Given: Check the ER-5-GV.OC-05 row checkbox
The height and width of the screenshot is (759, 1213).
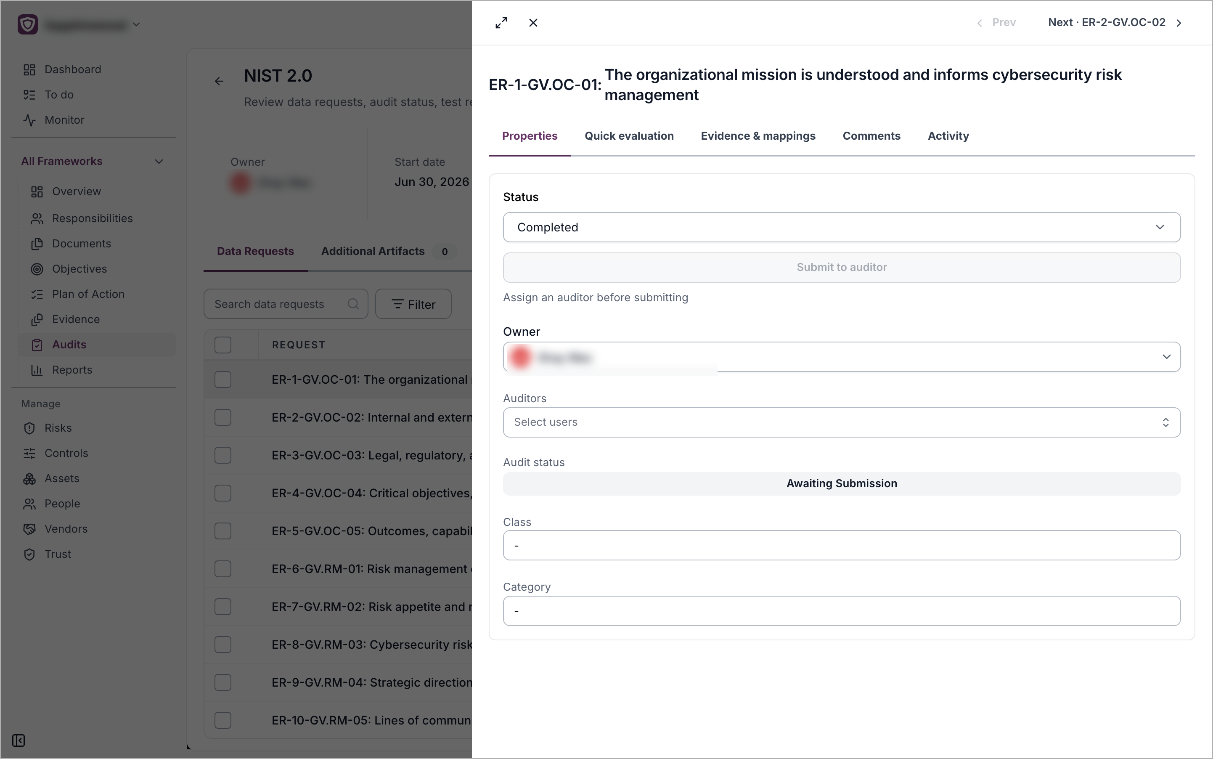Looking at the screenshot, I should pyautogui.click(x=223, y=531).
